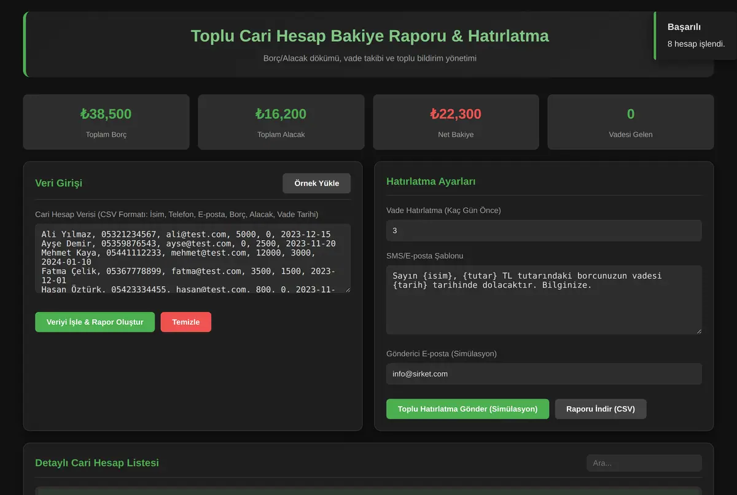Click the Detaylı Cari Hesap Listesi heading
Viewport: 737px width, 495px height.
97,462
